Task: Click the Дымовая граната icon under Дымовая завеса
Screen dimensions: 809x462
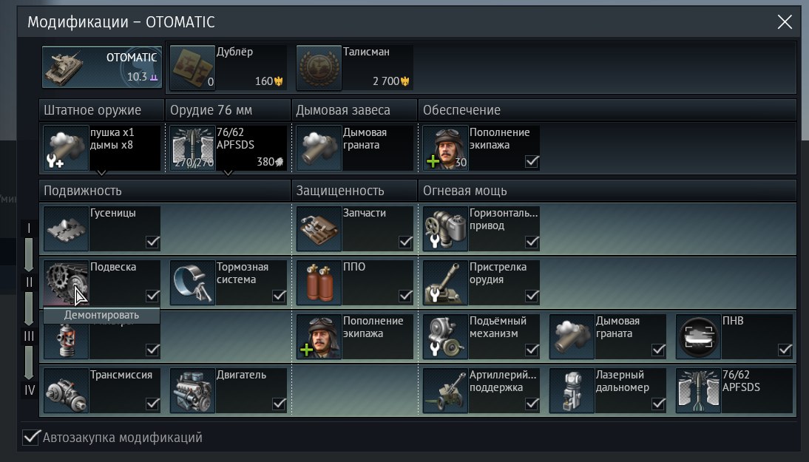Action: [x=319, y=148]
